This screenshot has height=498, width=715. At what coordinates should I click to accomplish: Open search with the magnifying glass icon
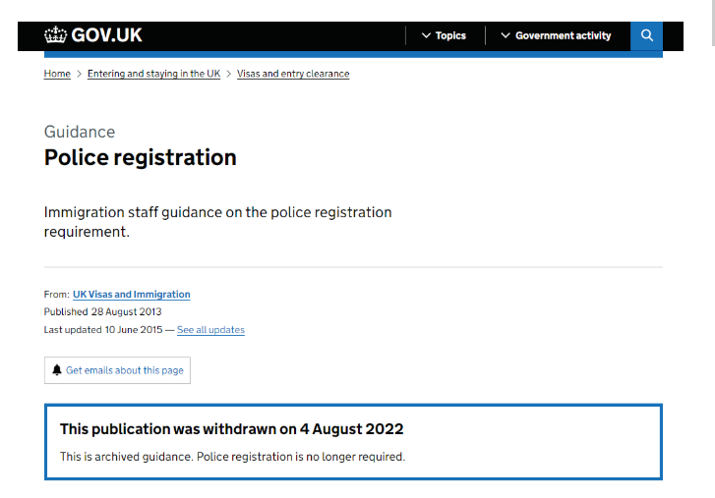[x=646, y=35]
